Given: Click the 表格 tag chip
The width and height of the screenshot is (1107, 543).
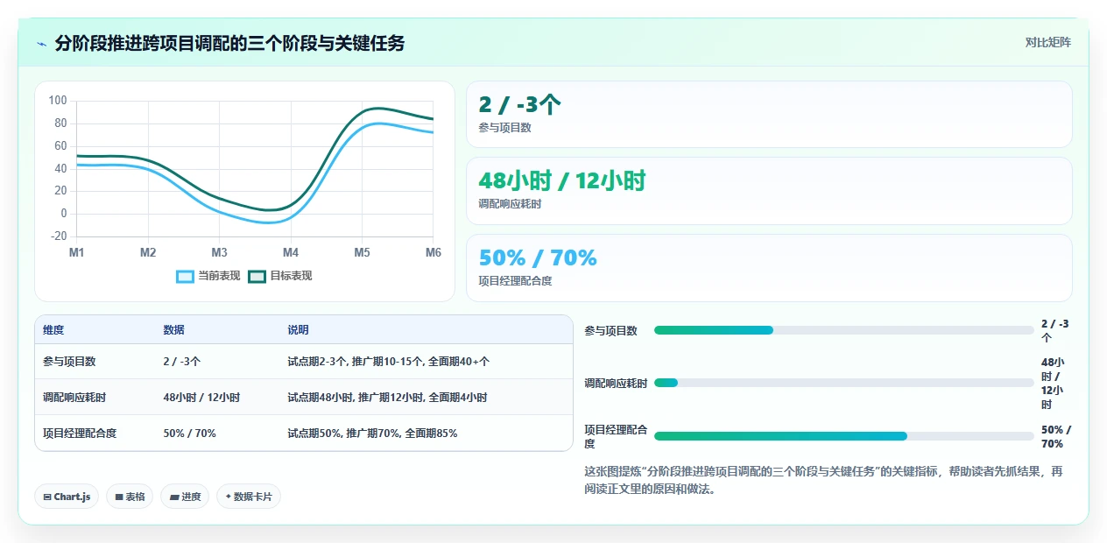Looking at the screenshot, I should coord(130,497).
